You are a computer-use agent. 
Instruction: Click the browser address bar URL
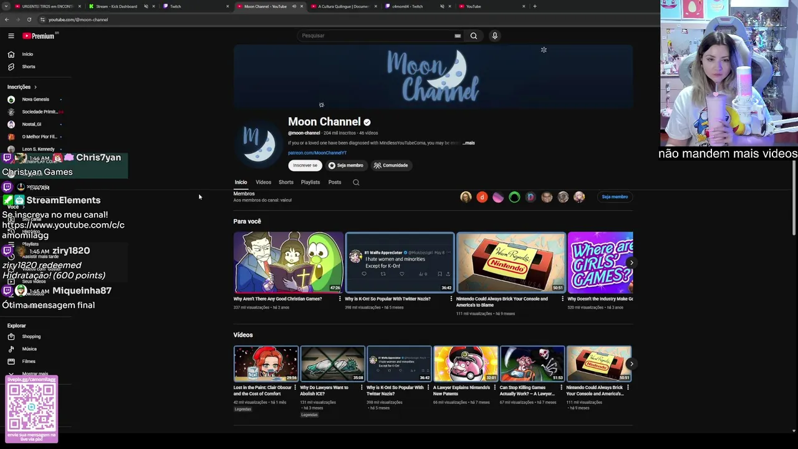(x=78, y=19)
